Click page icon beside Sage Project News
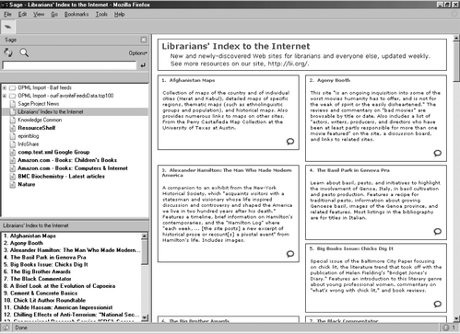Image resolution: width=460 pixels, height=334 pixels. 12,104
